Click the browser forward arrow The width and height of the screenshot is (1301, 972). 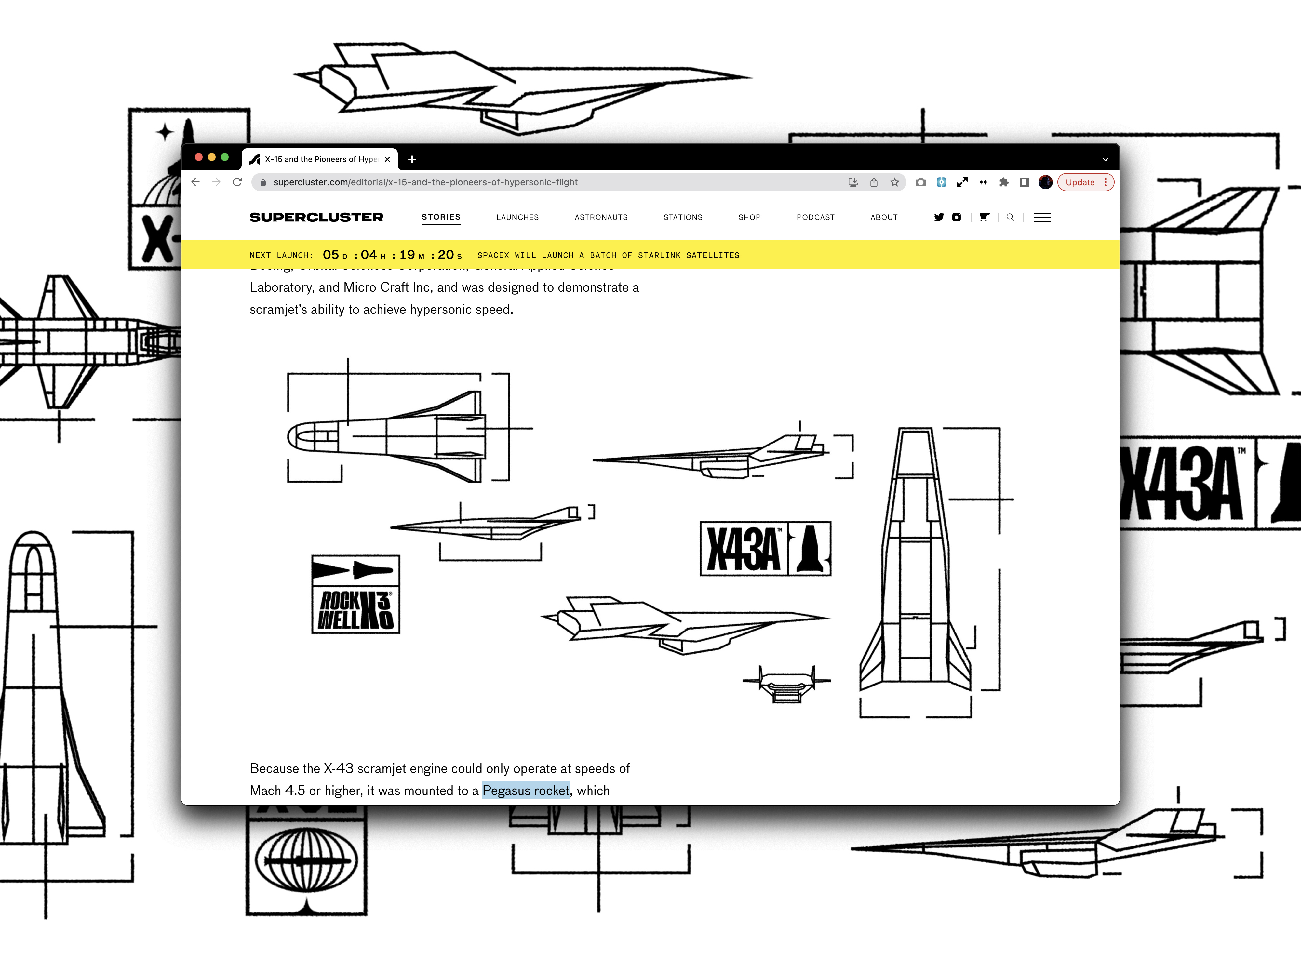pos(216,182)
